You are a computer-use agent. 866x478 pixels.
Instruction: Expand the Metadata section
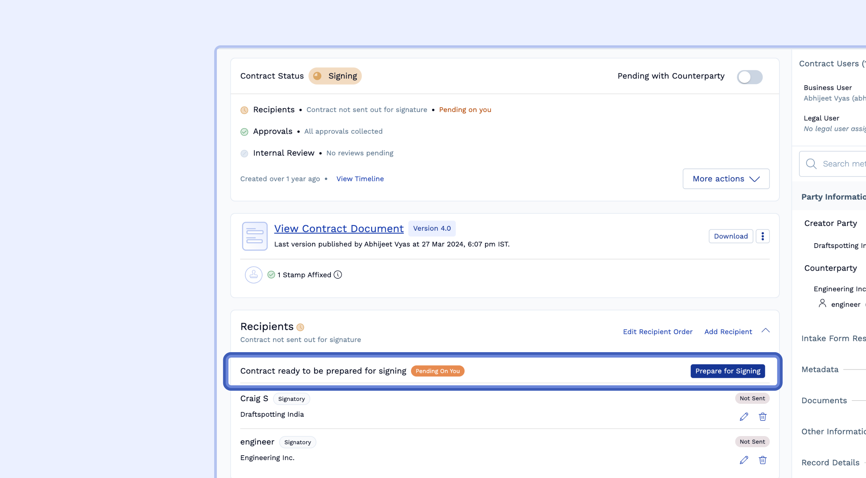point(820,369)
